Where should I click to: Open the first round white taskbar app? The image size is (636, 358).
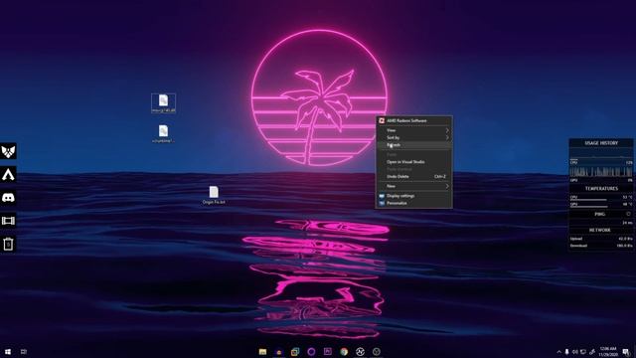[x=360, y=351]
